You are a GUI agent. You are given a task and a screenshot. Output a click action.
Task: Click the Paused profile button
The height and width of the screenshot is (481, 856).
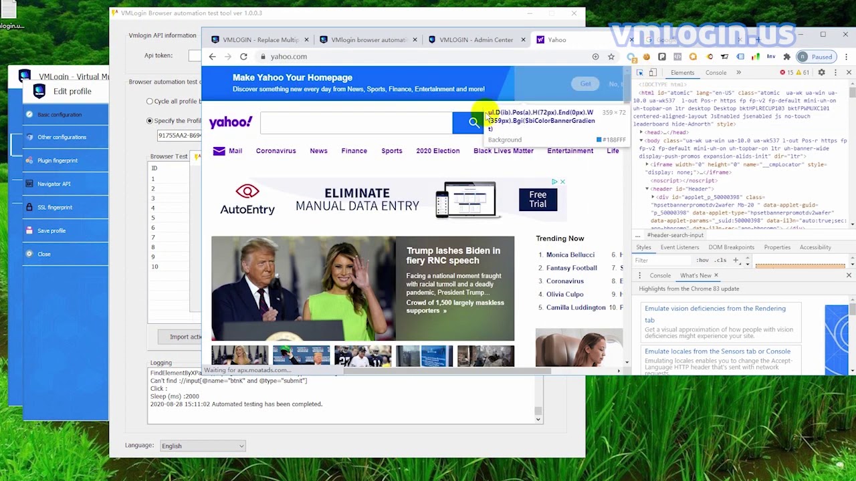pyautogui.click(x=817, y=57)
